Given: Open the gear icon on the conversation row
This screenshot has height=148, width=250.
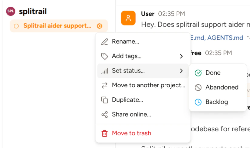Looking at the screenshot, I should (100, 26).
